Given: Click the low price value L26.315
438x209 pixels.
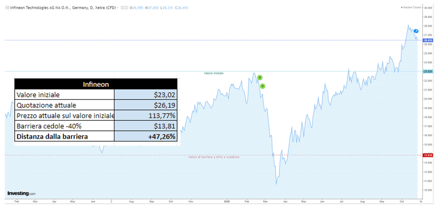Looking at the screenshot, I should [167, 8].
